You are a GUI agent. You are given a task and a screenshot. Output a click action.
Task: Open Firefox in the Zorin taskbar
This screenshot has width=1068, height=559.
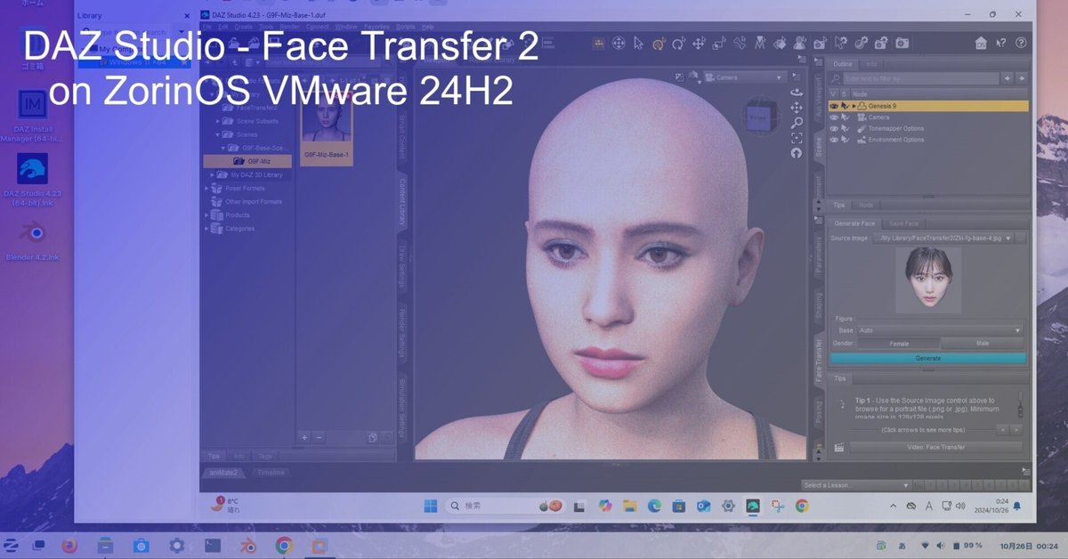click(70, 545)
